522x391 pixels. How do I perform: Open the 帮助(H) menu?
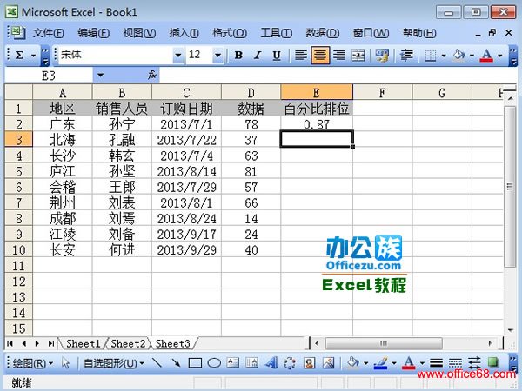(x=419, y=33)
